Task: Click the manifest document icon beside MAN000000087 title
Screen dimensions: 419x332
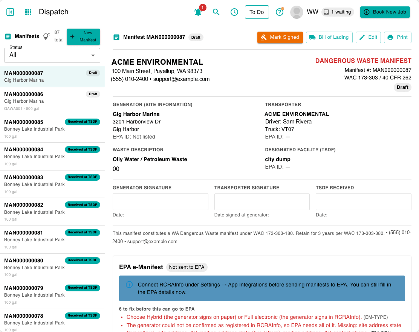Action: (116, 37)
